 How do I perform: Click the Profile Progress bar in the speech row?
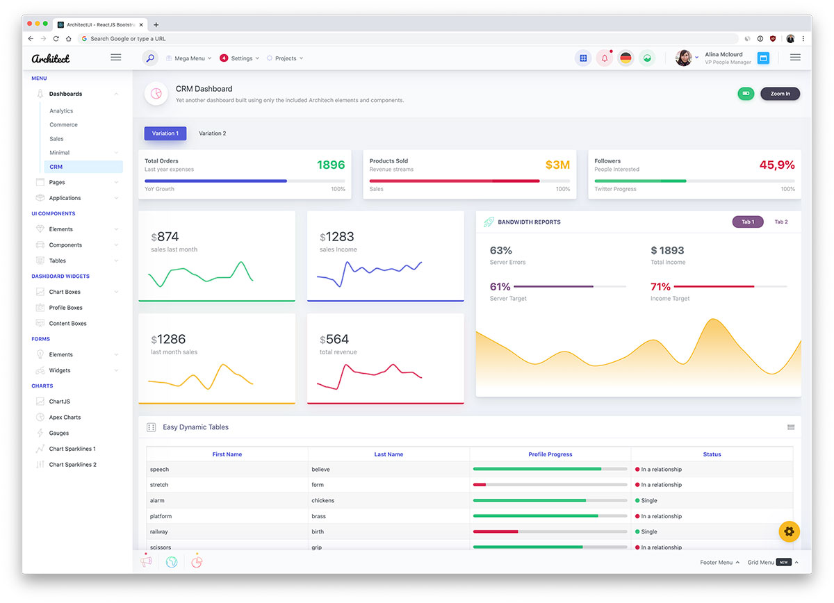point(549,469)
